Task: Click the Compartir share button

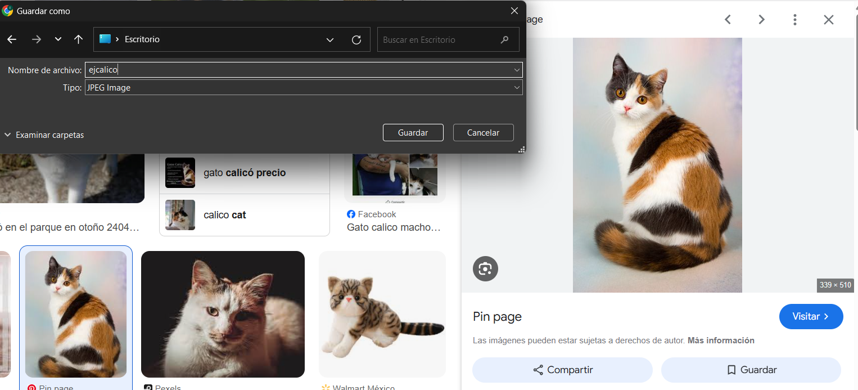Action: 562,370
